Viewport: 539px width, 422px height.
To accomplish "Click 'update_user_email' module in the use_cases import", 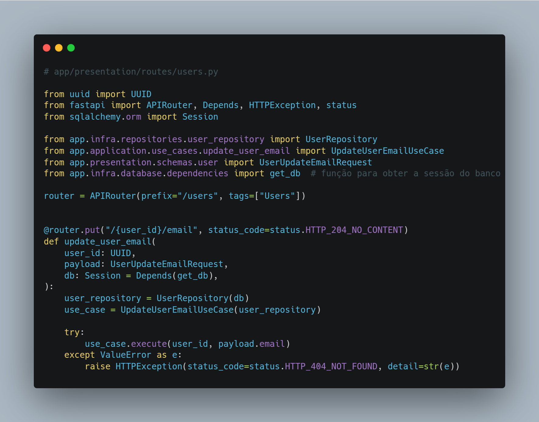I will [x=246, y=151].
